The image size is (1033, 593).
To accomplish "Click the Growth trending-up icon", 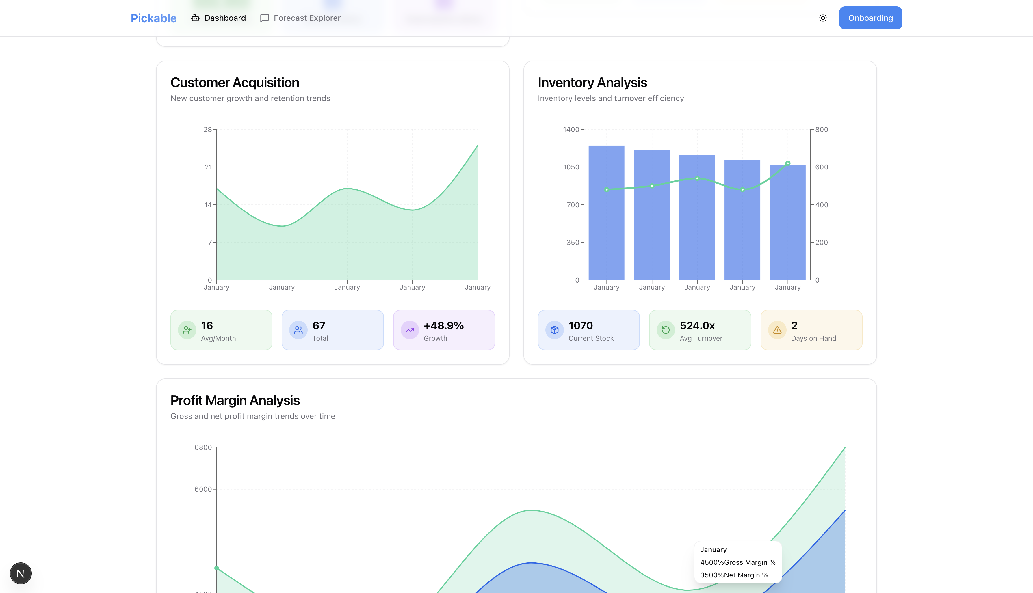I will tap(410, 330).
